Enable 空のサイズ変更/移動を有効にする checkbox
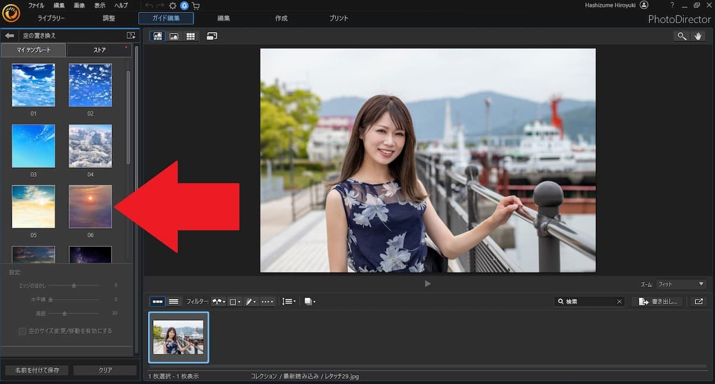The image size is (715, 384). [x=22, y=331]
